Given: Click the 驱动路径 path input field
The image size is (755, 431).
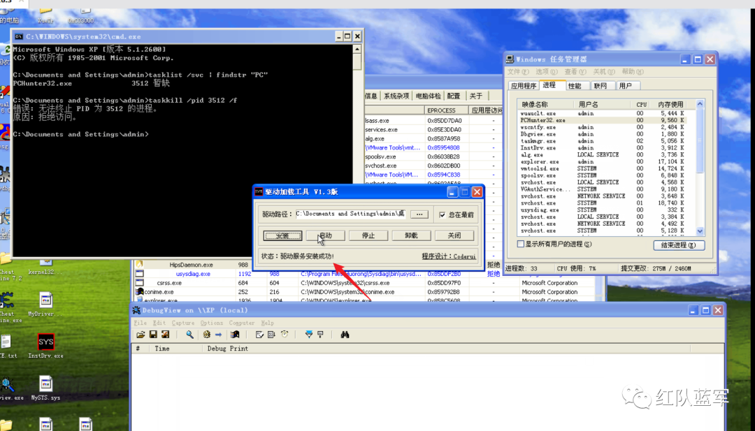Looking at the screenshot, I should 350,214.
